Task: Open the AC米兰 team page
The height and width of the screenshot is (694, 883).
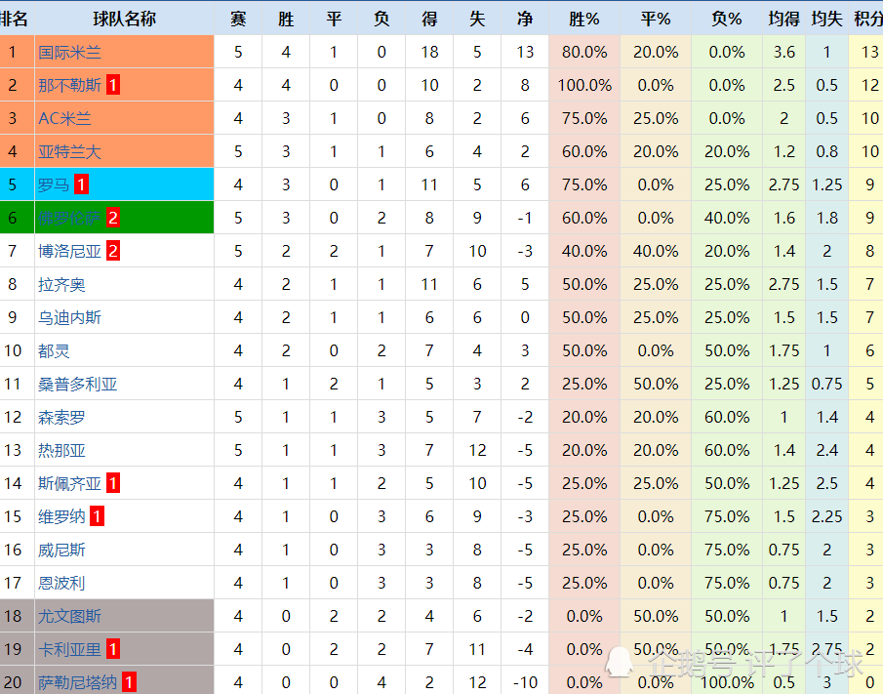Action: pyautogui.click(x=64, y=119)
